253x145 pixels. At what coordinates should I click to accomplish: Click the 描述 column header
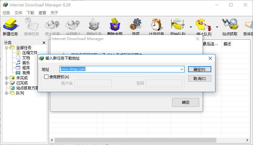click(227, 44)
